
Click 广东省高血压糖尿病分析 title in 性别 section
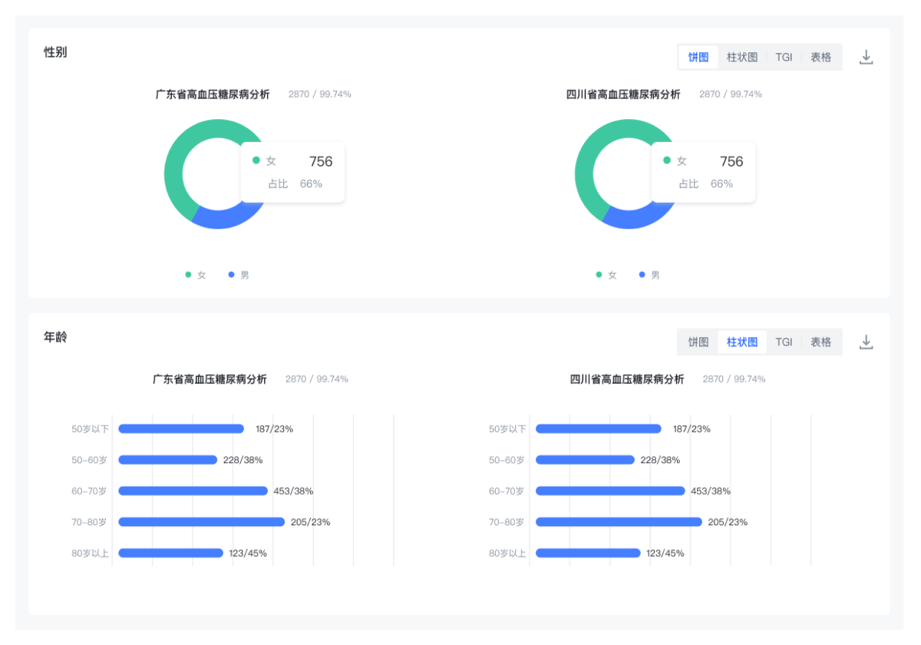click(x=213, y=94)
